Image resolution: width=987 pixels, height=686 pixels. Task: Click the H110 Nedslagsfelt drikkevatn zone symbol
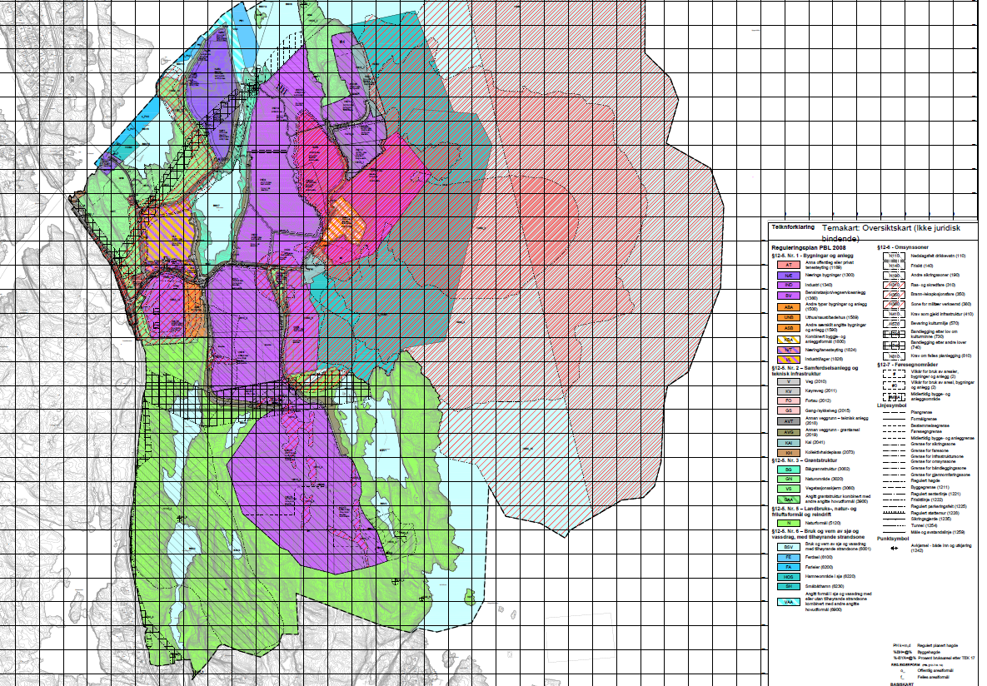coord(893,256)
